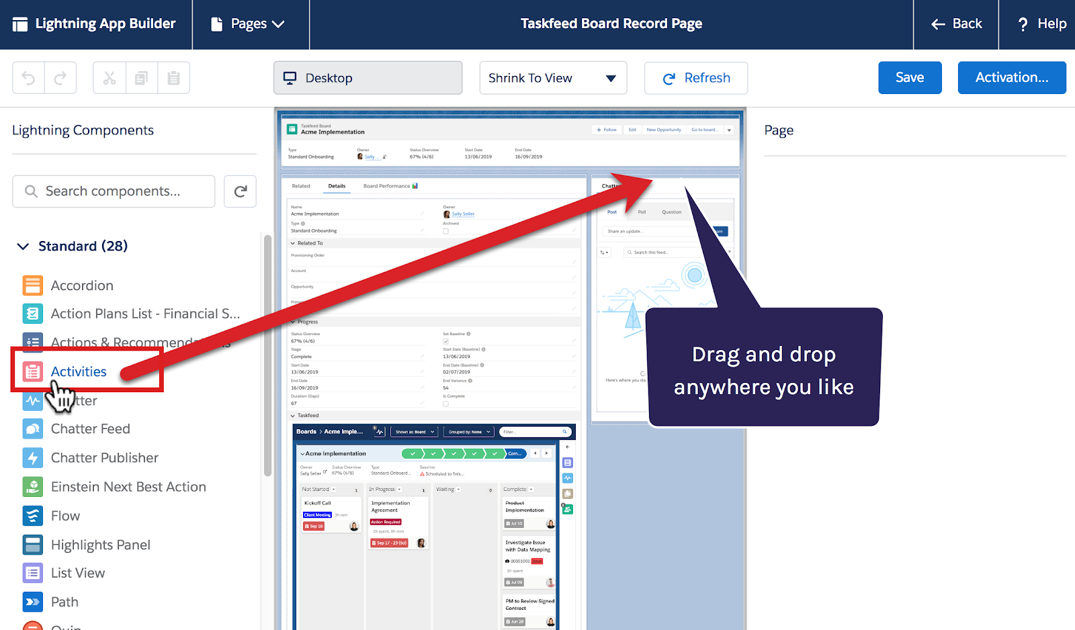This screenshot has height=630, width=1075.
Task: Toggle the Is Complete checkbox
Action: click(445, 404)
